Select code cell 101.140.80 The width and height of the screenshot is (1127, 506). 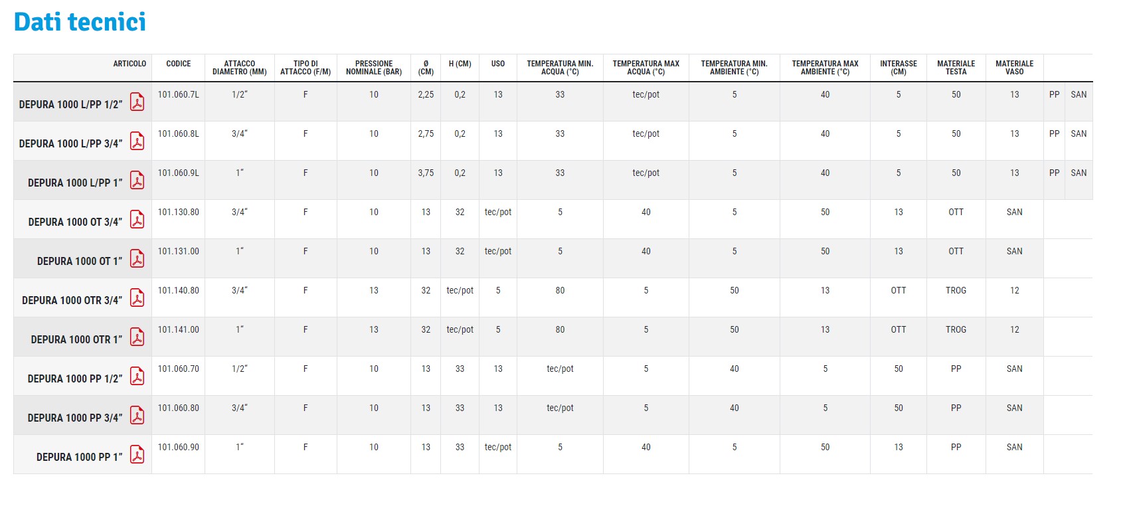[x=178, y=291]
